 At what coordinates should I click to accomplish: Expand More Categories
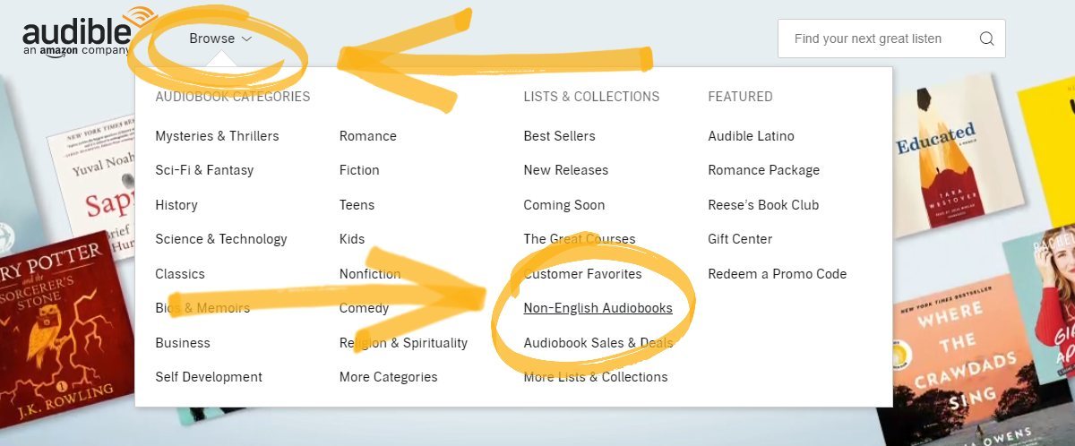tap(388, 377)
